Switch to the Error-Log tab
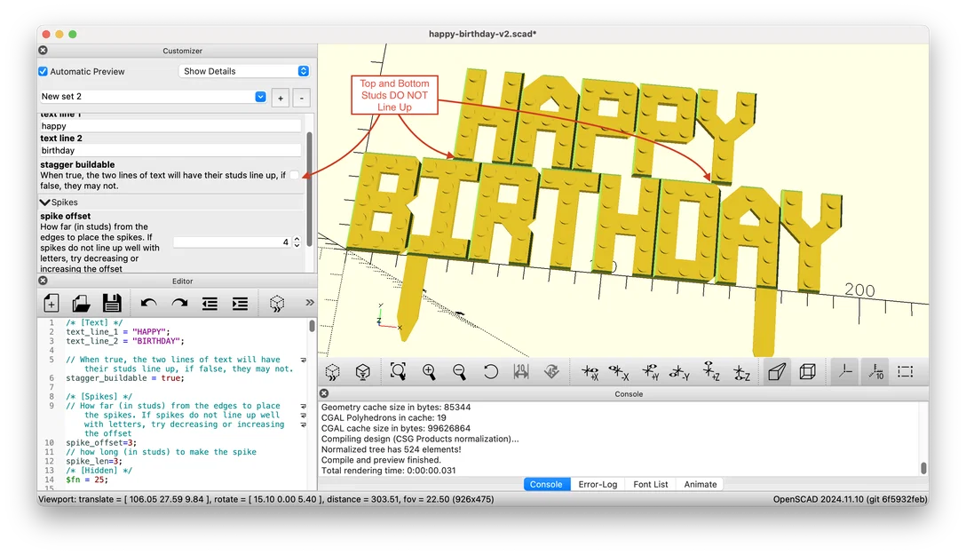Screen dimensions: 966x555 [598, 484]
